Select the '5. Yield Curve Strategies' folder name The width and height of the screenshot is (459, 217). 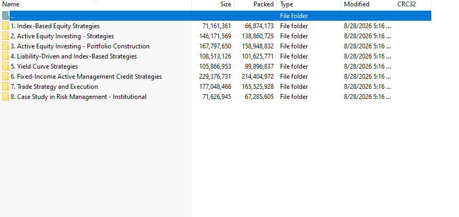pyautogui.click(x=44, y=66)
